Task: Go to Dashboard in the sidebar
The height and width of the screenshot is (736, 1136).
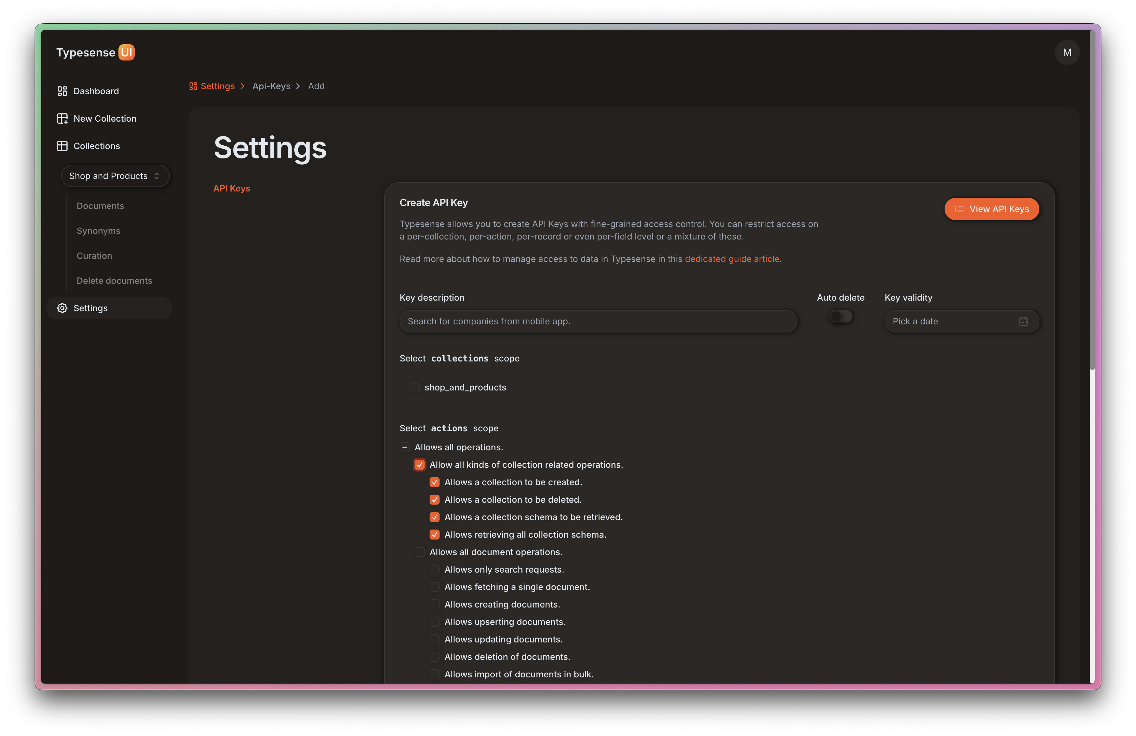Action: pyautogui.click(x=109, y=91)
